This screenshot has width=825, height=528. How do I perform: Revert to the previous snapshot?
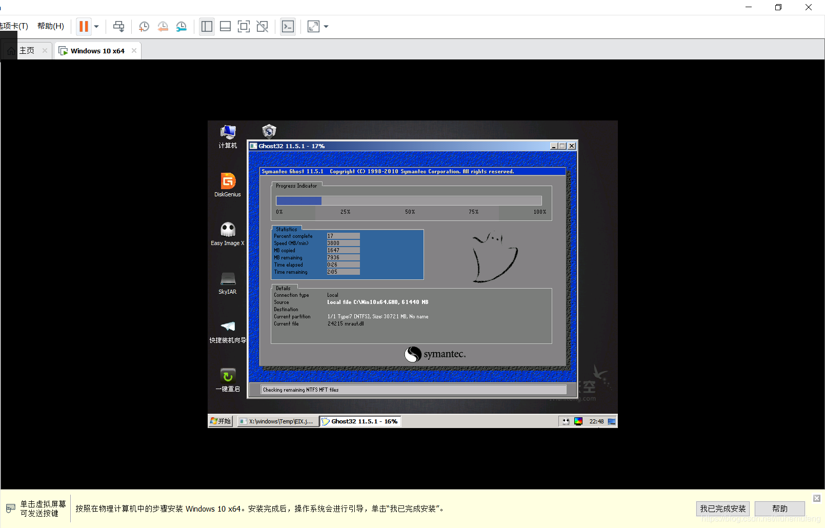tap(163, 26)
